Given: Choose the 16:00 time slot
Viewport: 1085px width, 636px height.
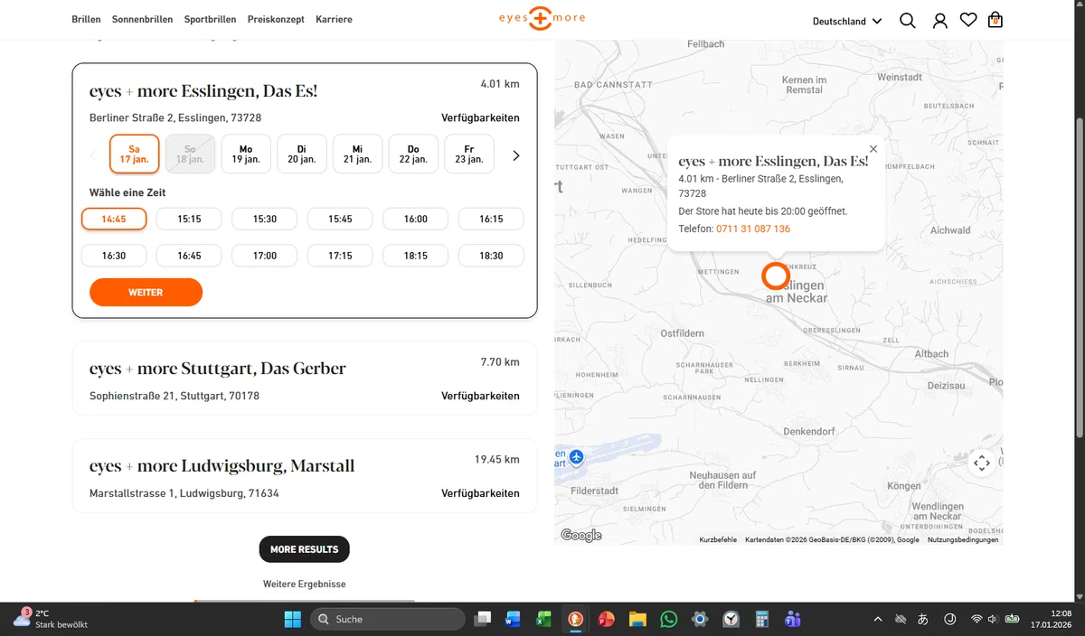Looking at the screenshot, I should [416, 219].
